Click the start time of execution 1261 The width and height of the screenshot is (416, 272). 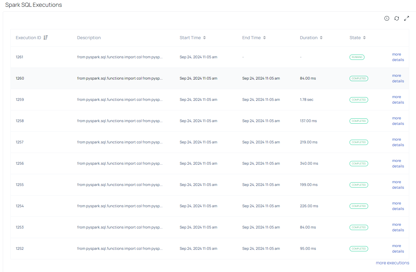pyautogui.click(x=198, y=57)
